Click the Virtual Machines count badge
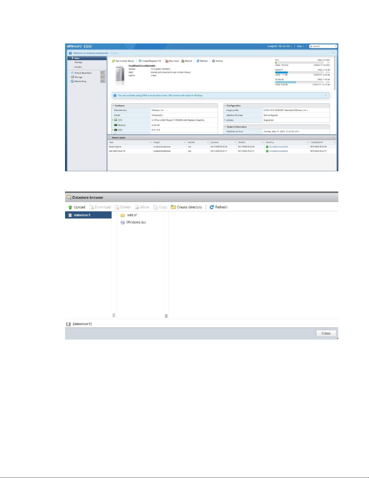This screenshot has width=369, height=478. coord(103,73)
